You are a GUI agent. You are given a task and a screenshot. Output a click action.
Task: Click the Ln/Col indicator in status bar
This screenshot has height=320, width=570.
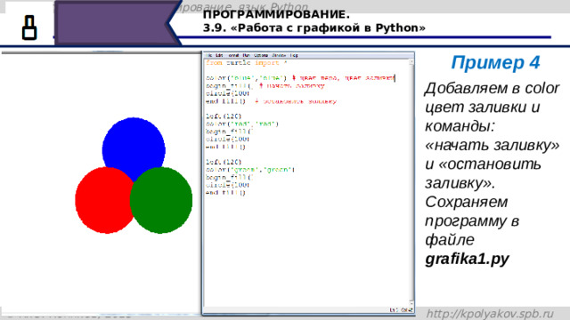pyautogui.click(x=402, y=310)
